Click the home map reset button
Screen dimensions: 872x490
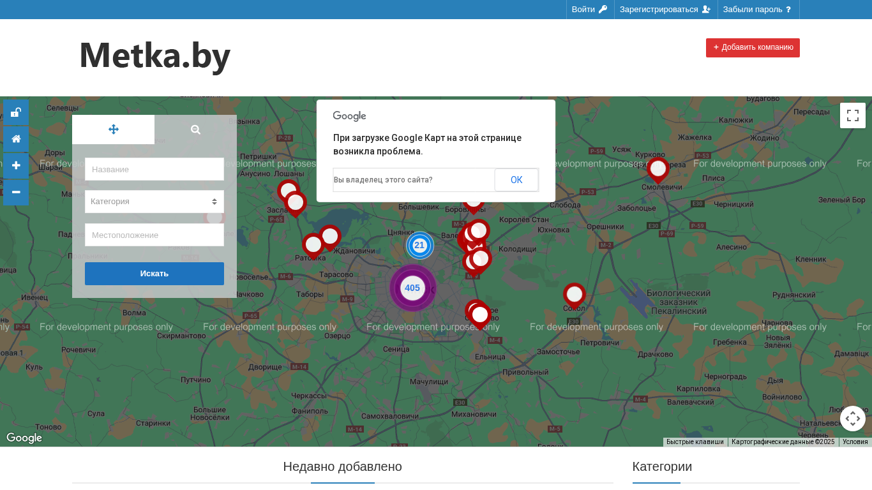pos(16,138)
